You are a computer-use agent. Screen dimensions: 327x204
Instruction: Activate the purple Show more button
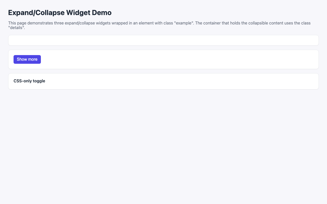coord(27,59)
